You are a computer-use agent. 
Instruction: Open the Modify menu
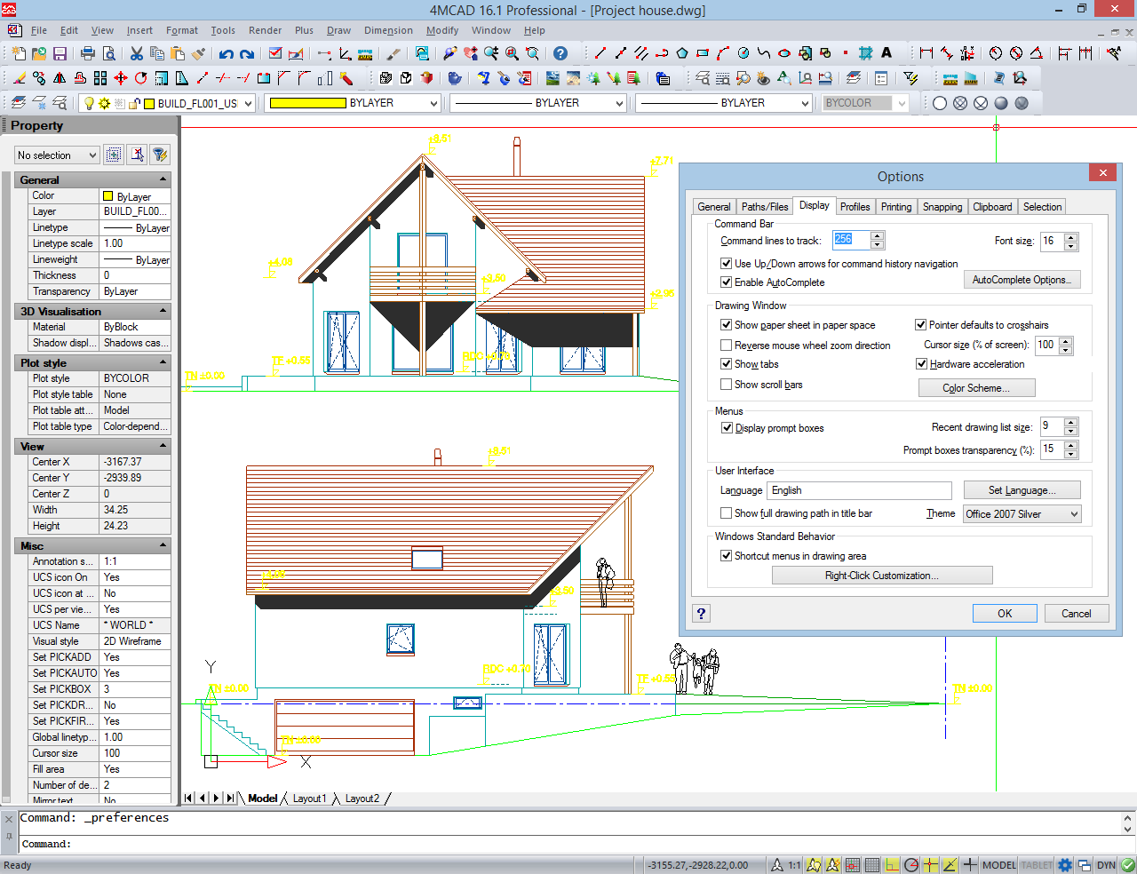[x=442, y=30]
